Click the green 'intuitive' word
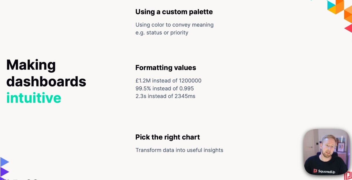Image resolution: width=352 pixels, height=180 pixels. coord(34,98)
